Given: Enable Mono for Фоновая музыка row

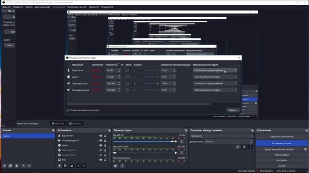Looking at the screenshot, I should pos(127,90).
